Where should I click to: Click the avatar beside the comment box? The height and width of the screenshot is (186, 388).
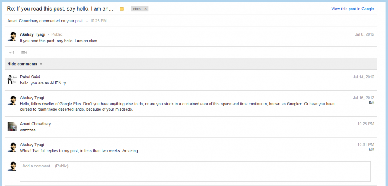(x=12, y=166)
